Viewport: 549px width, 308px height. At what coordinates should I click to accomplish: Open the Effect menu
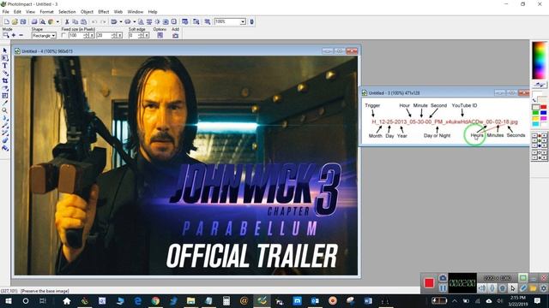click(103, 12)
